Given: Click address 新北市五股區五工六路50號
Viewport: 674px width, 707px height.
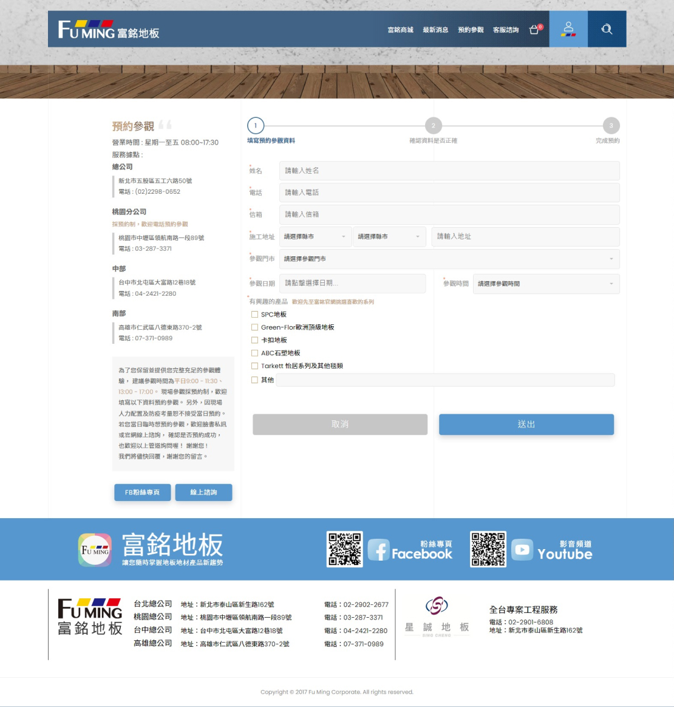Looking at the screenshot, I should [155, 181].
